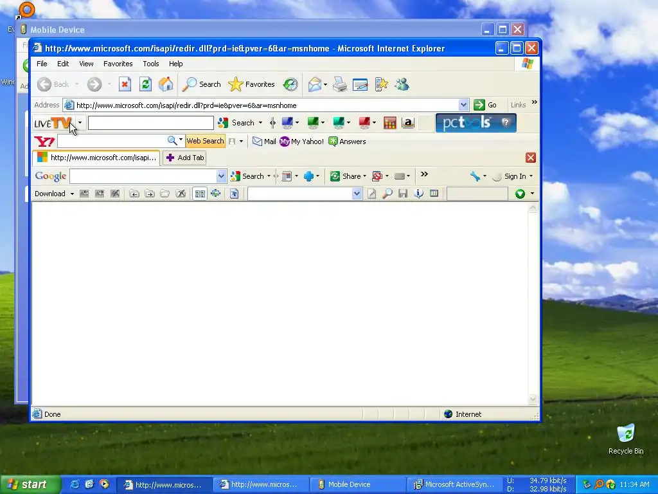Screen dimensions: 658x494
Task: Expand the Links toolbar chevron
Action: 534,102
